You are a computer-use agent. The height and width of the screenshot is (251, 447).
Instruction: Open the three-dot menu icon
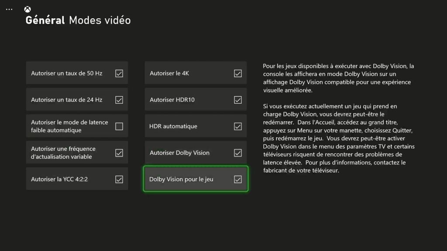point(9,10)
